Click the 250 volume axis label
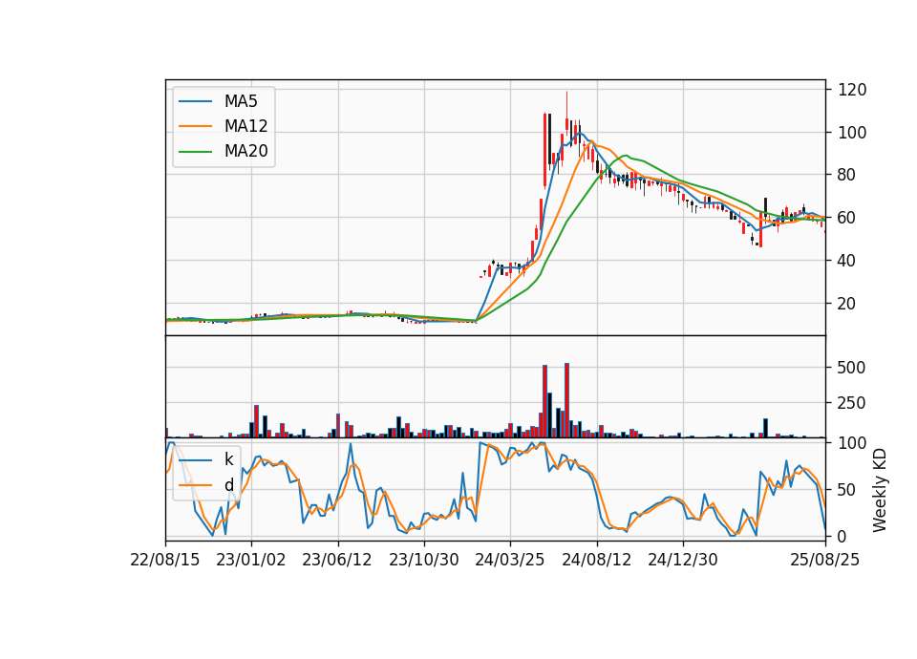The width and height of the screenshot is (917, 659). 851,403
